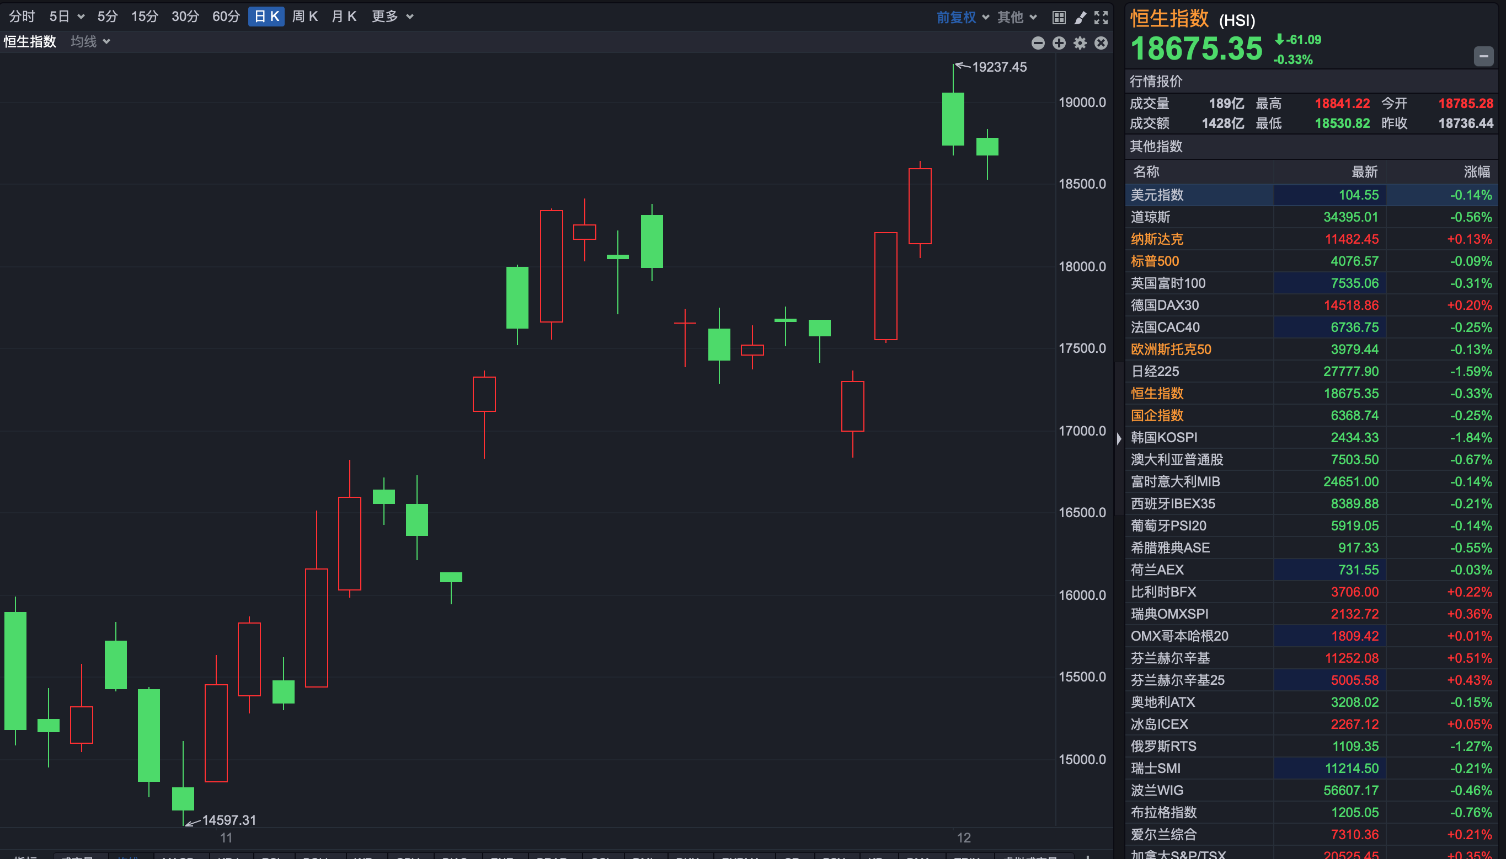Select the 60分 timeframe tab
Image resolution: width=1506 pixels, height=859 pixels.
coord(226,17)
